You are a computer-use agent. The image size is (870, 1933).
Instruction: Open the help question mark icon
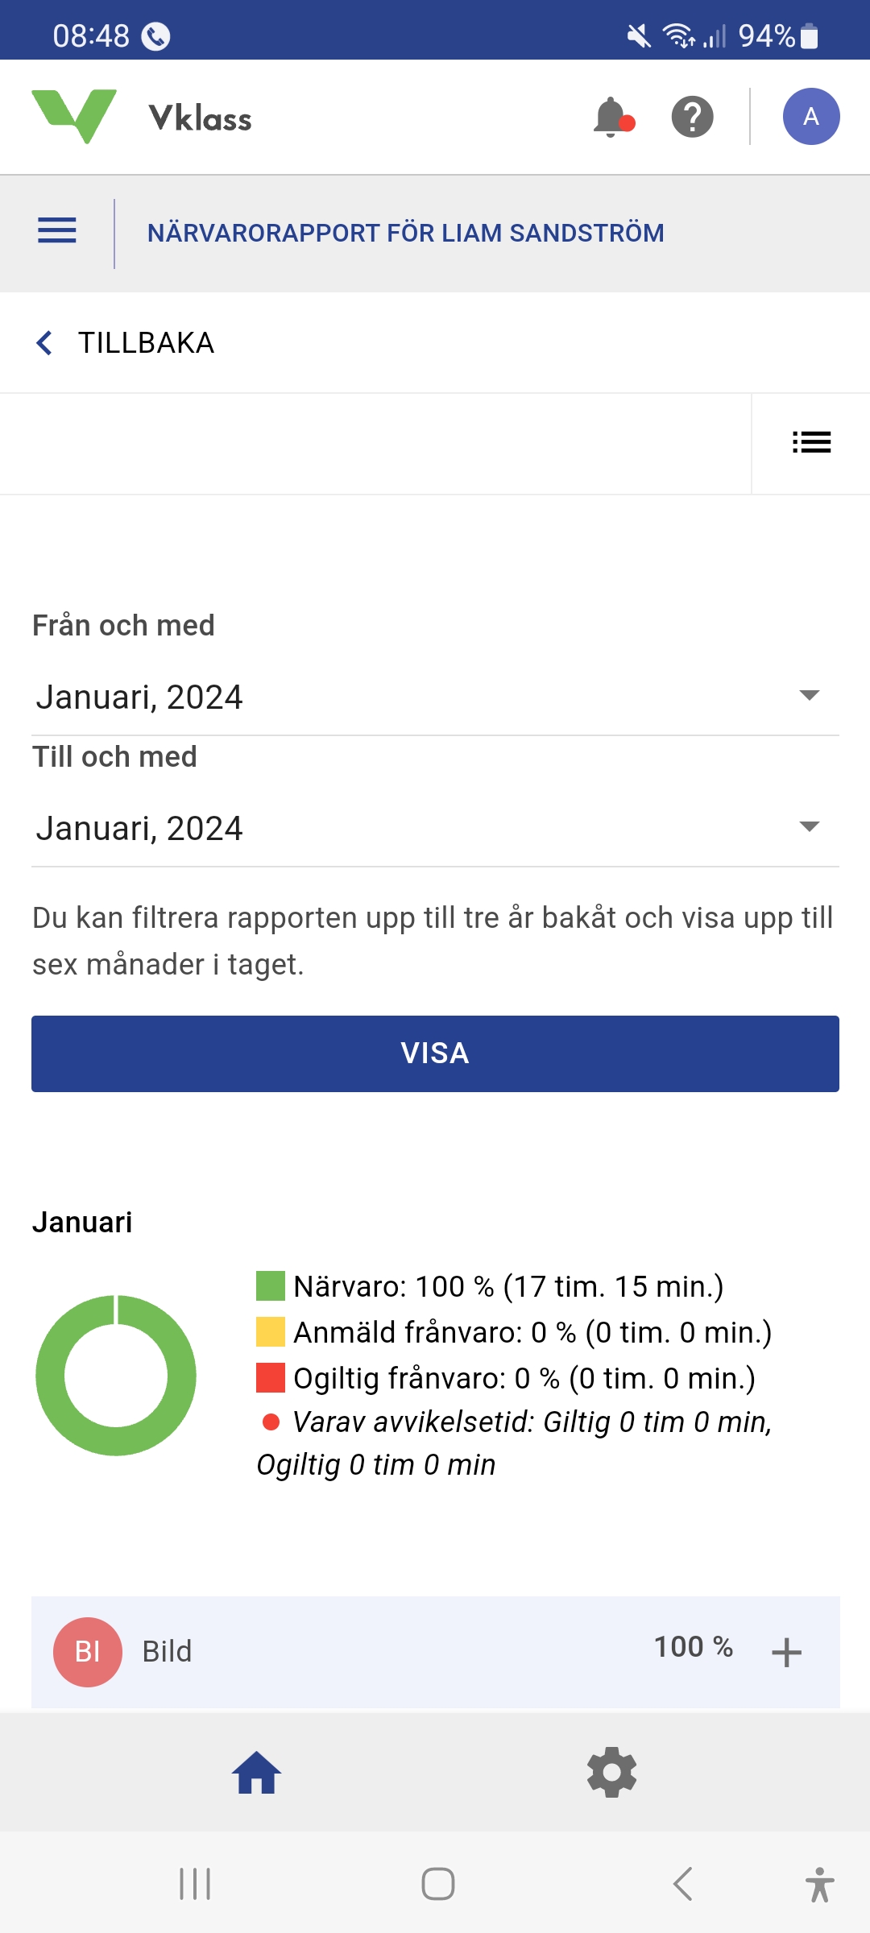(692, 118)
